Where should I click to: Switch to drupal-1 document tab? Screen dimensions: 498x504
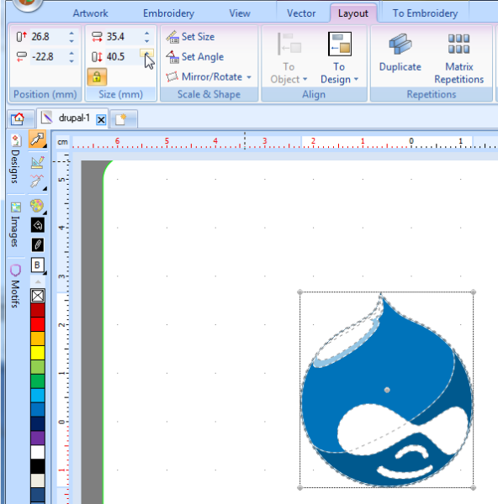click(x=74, y=118)
